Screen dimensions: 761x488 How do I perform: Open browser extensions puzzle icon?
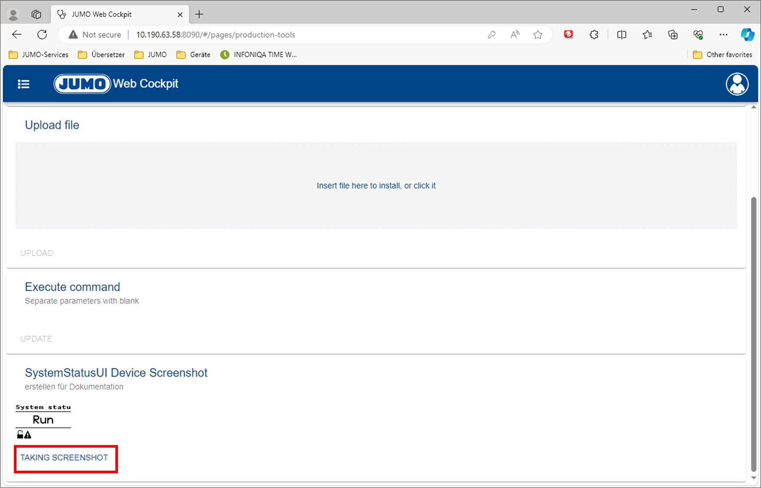point(594,35)
